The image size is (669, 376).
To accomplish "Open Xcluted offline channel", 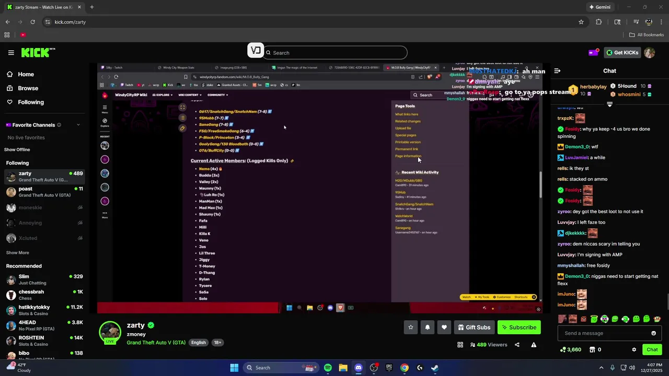I will click(x=44, y=238).
